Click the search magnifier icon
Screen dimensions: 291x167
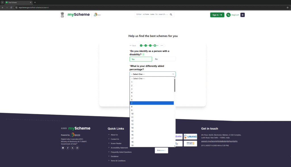pos(171,14)
